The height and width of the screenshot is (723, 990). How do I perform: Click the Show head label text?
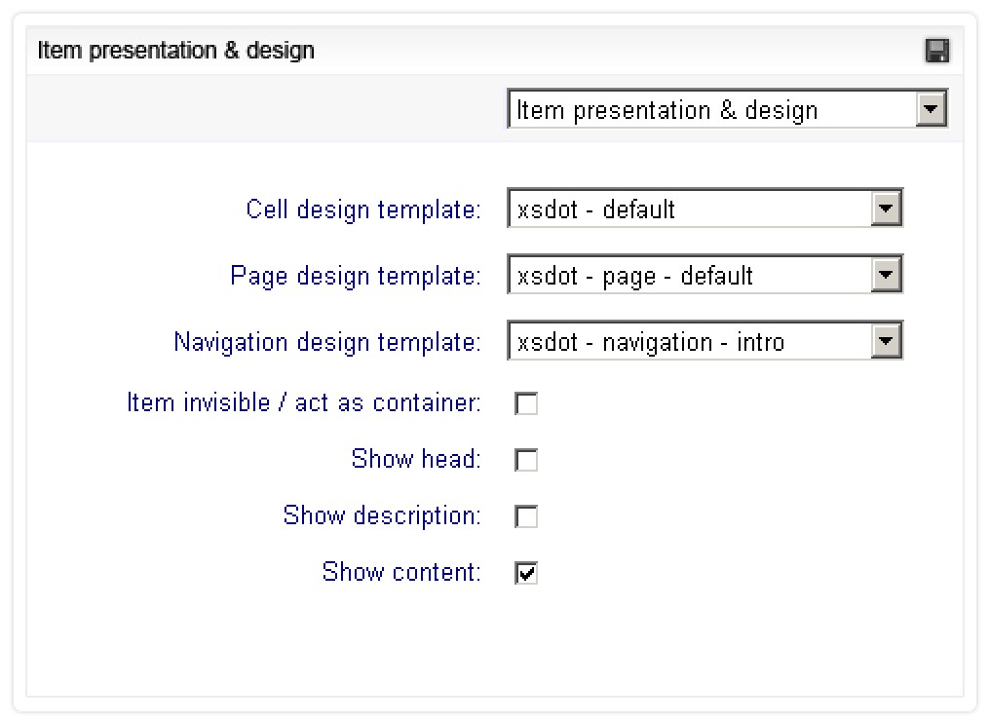(x=416, y=459)
